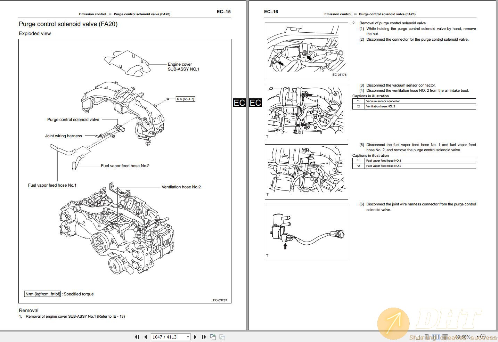
Task: Click the 'Removal' section heading
Action: (x=28, y=310)
